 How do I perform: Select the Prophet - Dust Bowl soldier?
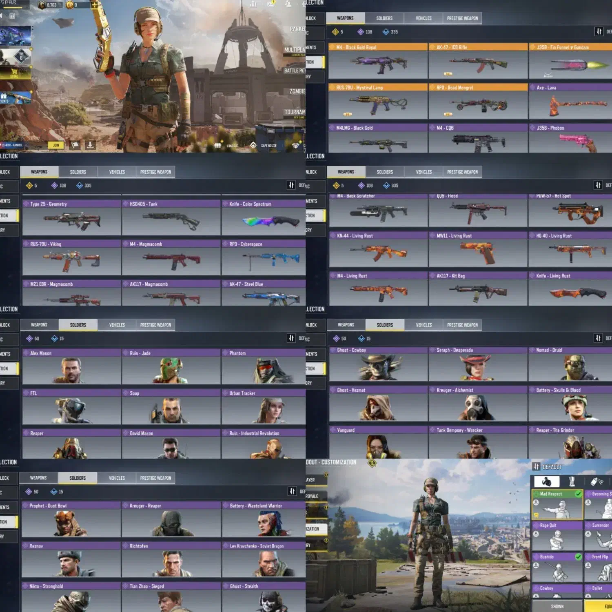point(71,519)
